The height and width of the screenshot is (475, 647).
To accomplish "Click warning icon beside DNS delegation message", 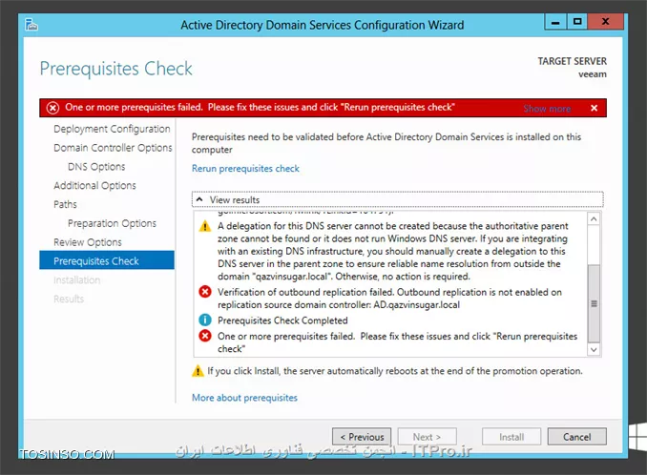I will point(205,226).
